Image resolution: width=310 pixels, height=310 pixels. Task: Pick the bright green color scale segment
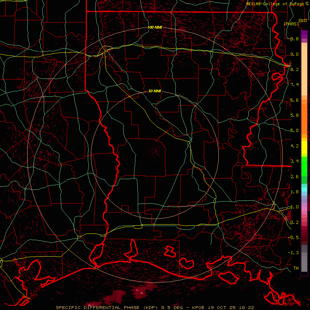pyautogui.click(x=304, y=166)
